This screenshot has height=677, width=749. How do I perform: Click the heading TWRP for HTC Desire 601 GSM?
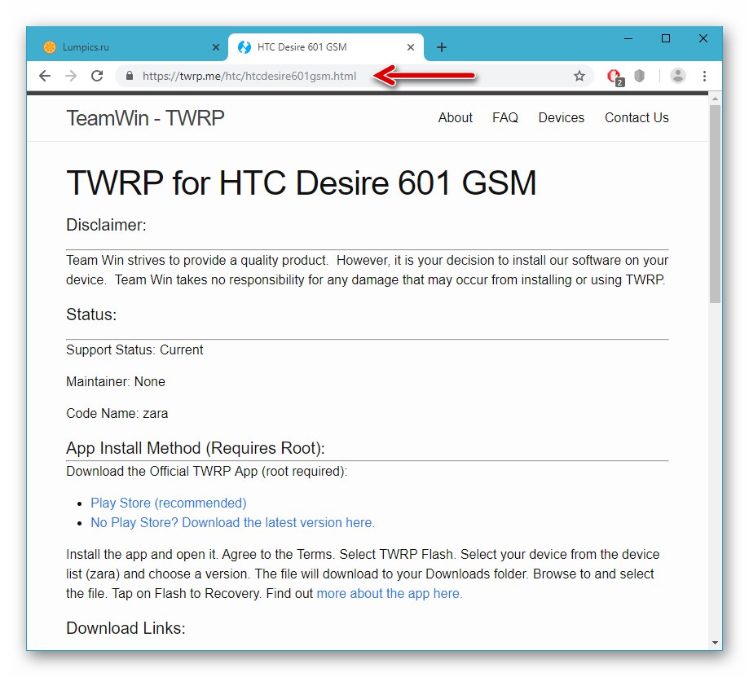(x=302, y=182)
